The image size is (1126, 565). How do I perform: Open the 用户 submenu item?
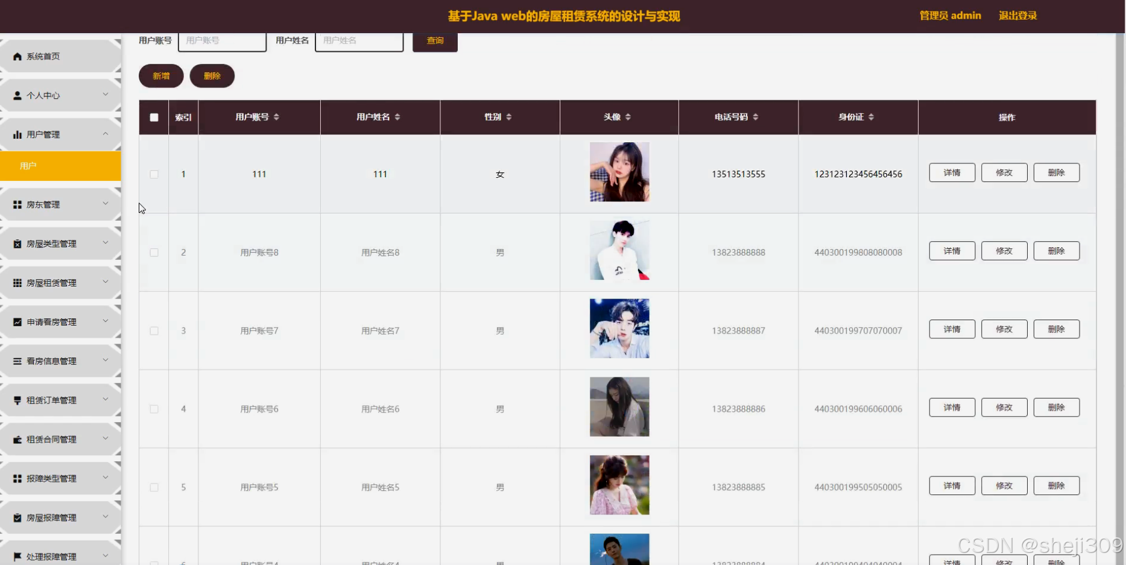[x=29, y=165]
